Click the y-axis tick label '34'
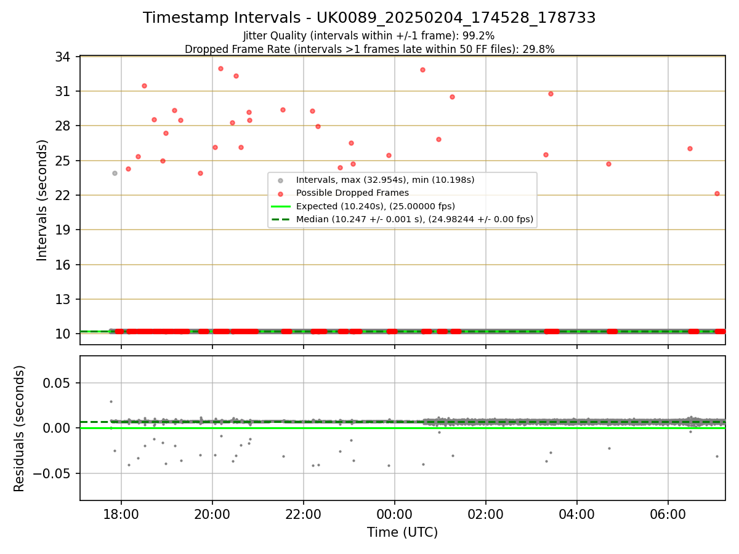Image resolution: width=739 pixels, height=554 pixels. pyautogui.click(x=64, y=57)
